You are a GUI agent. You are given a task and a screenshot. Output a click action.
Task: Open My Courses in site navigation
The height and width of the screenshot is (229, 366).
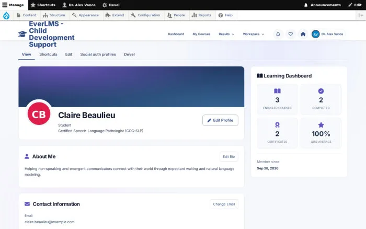pos(201,34)
